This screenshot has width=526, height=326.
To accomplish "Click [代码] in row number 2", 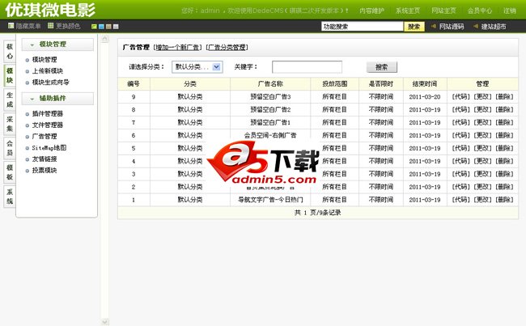I will click(x=460, y=187).
